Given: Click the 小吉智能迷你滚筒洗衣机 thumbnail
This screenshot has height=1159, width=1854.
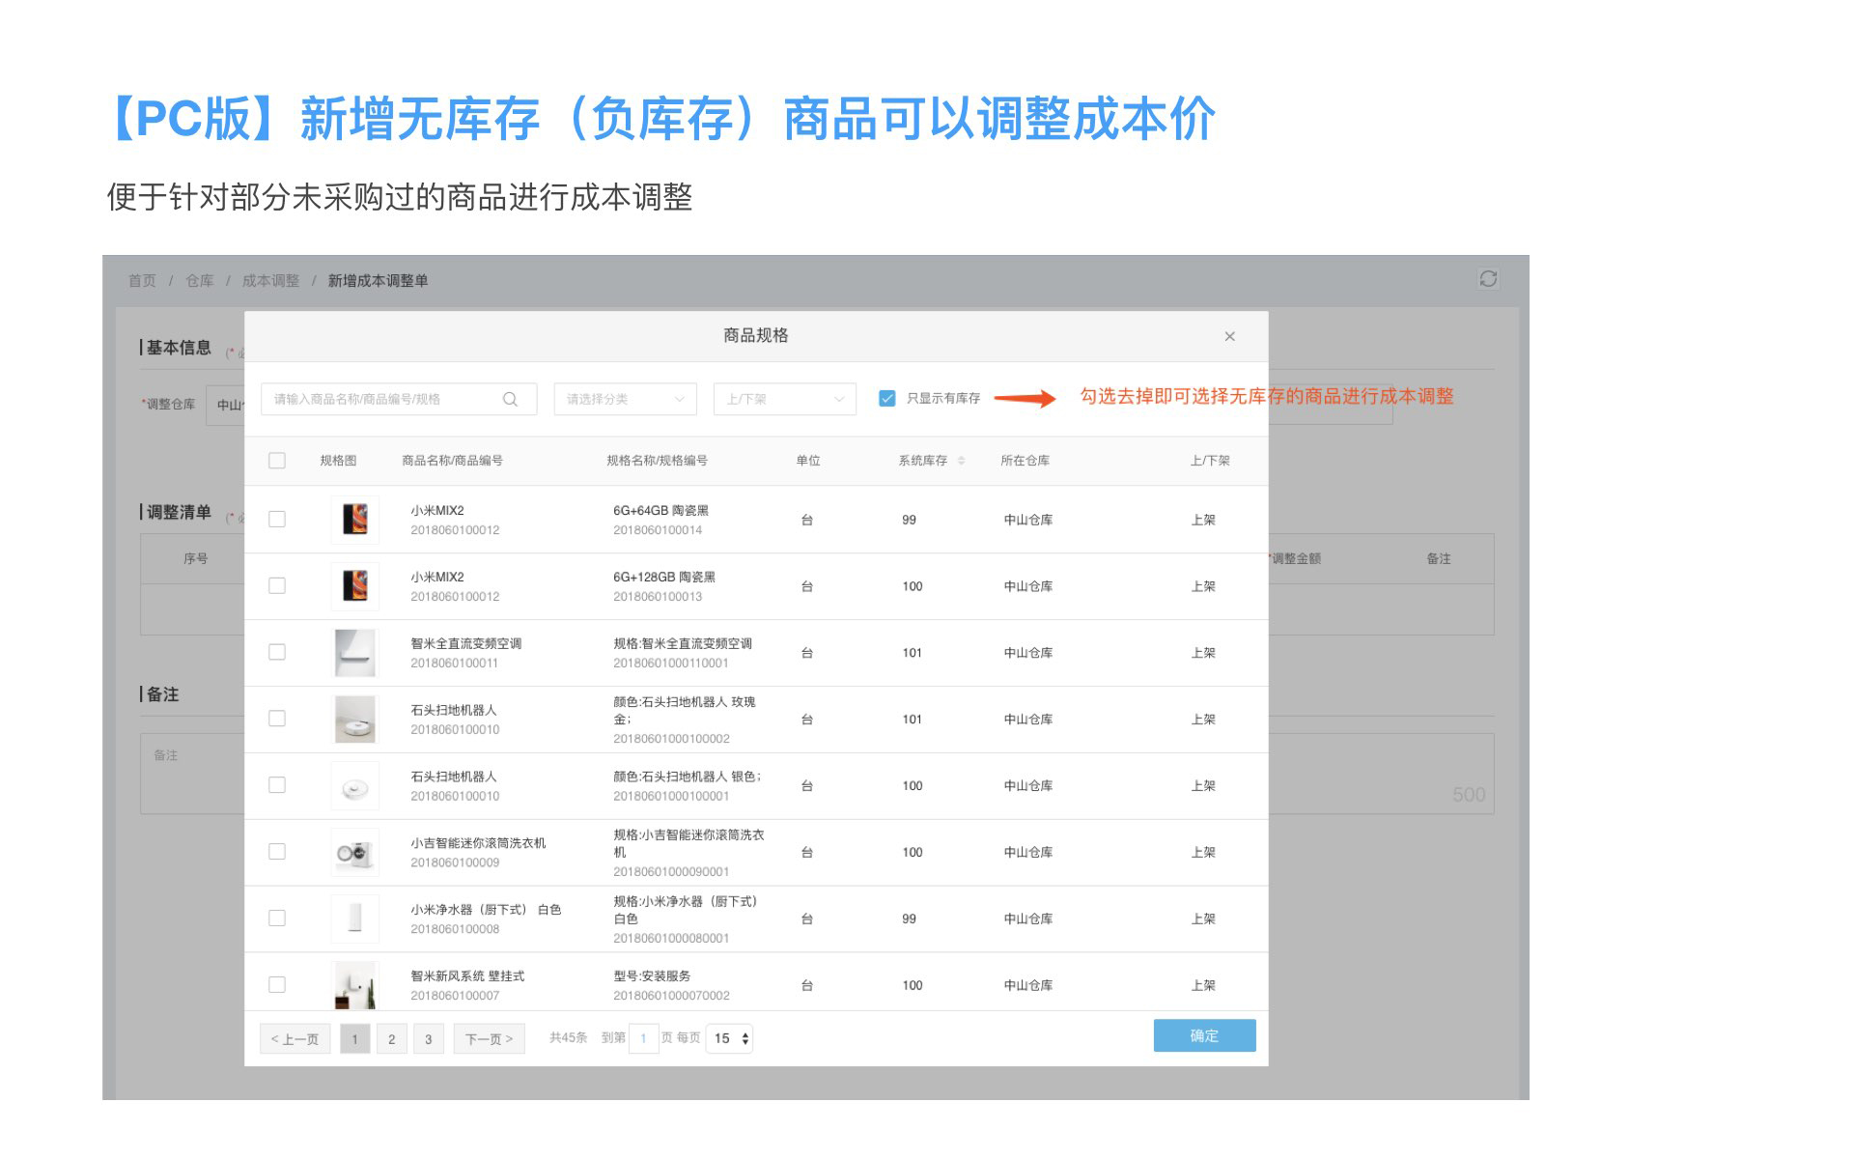Looking at the screenshot, I should pyautogui.click(x=354, y=852).
